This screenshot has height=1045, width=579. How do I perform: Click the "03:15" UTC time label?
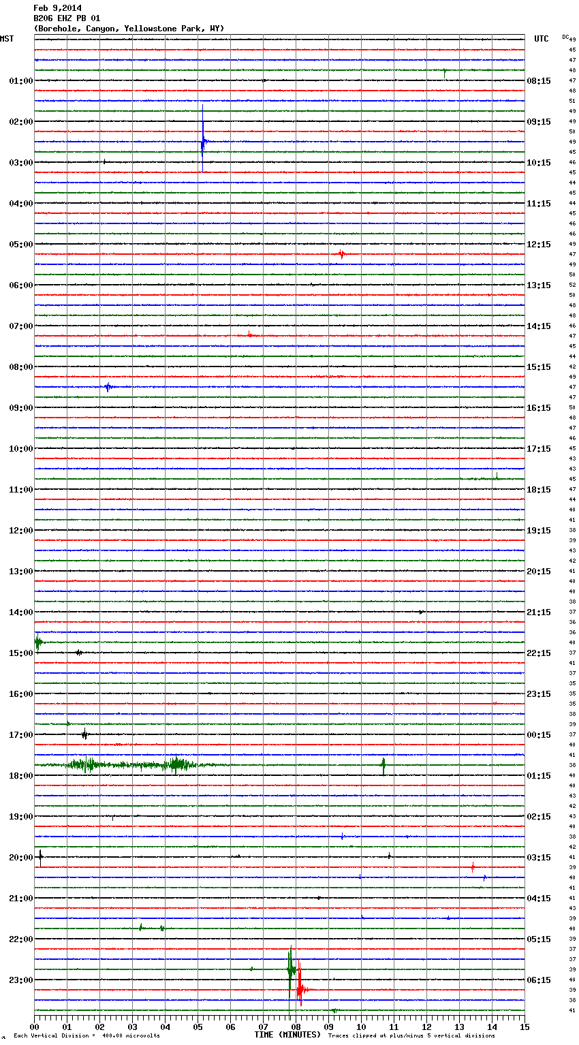coord(539,858)
